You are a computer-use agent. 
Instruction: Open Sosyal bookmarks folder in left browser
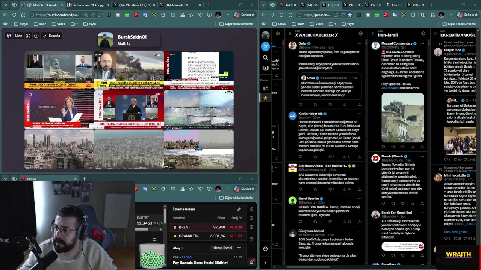point(21,24)
